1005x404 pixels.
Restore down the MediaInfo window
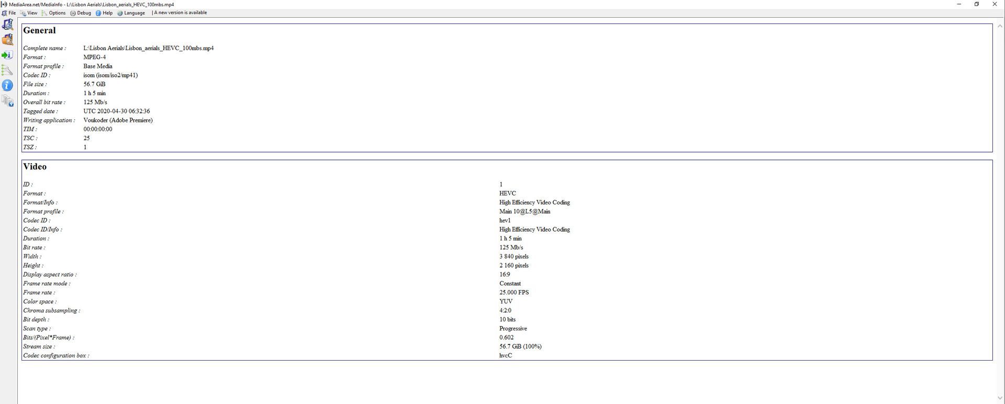[x=976, y=4]
